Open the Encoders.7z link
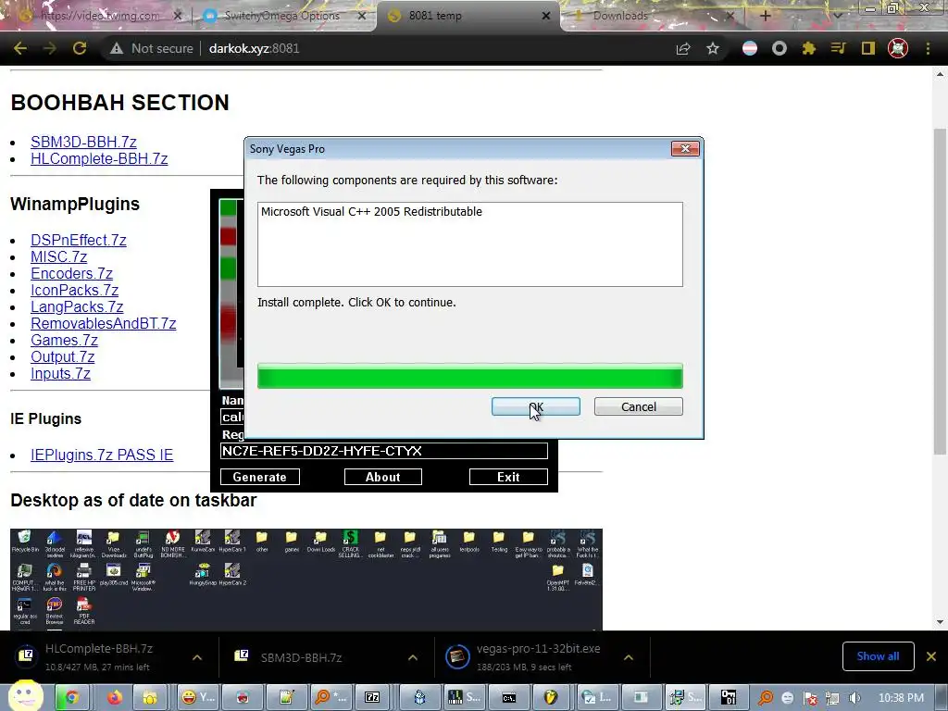 [x=71, y=274]
